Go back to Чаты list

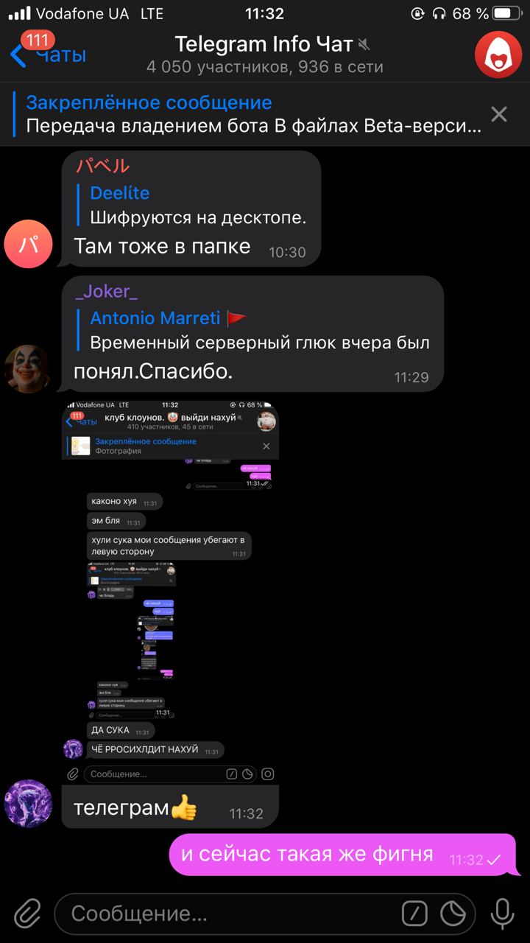point(49,55)
